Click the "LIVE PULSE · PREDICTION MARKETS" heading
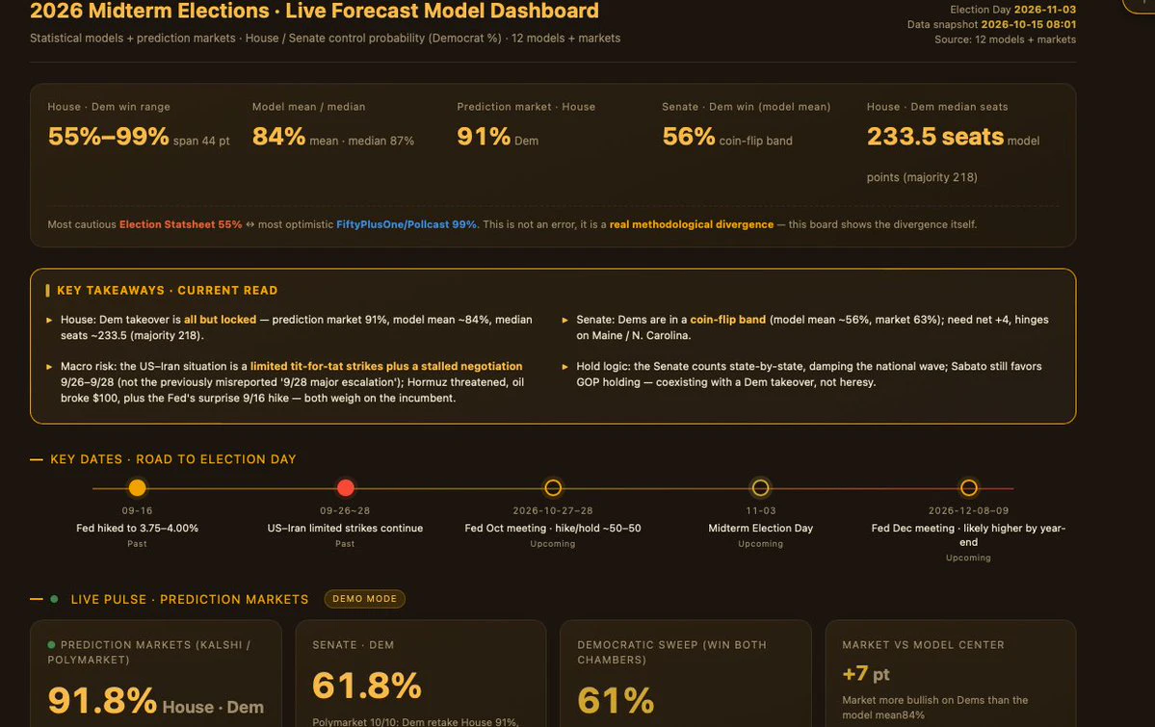This screenshot has width=1155, height=727. [x=190, y=600]
